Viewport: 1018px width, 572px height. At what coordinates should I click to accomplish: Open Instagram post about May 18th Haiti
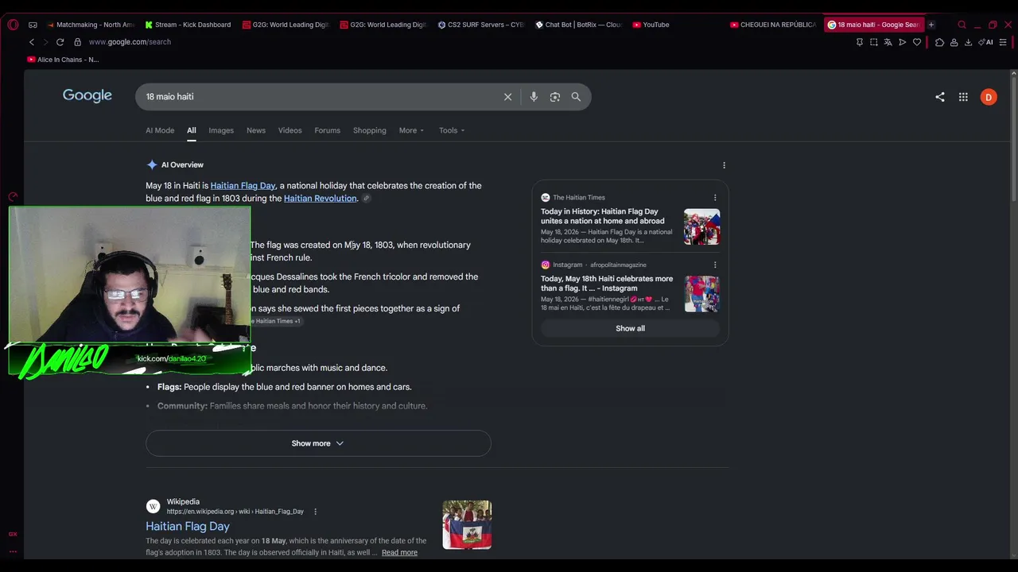(x=607, y=284)
